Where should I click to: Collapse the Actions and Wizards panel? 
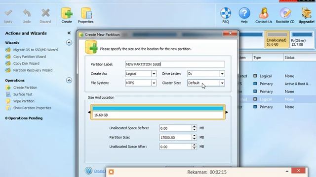[x=69, y=33]
